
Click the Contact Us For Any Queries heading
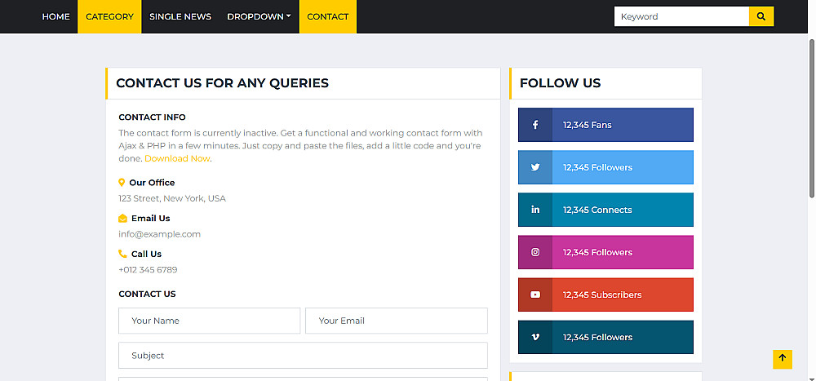point(222,83)
